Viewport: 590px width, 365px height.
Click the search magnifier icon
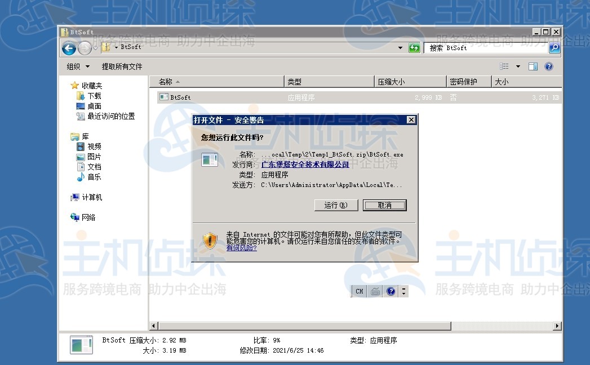point(554,47)
